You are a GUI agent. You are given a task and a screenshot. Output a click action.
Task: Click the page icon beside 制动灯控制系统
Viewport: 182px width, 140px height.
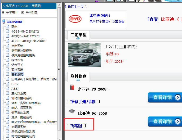(7, 98)
